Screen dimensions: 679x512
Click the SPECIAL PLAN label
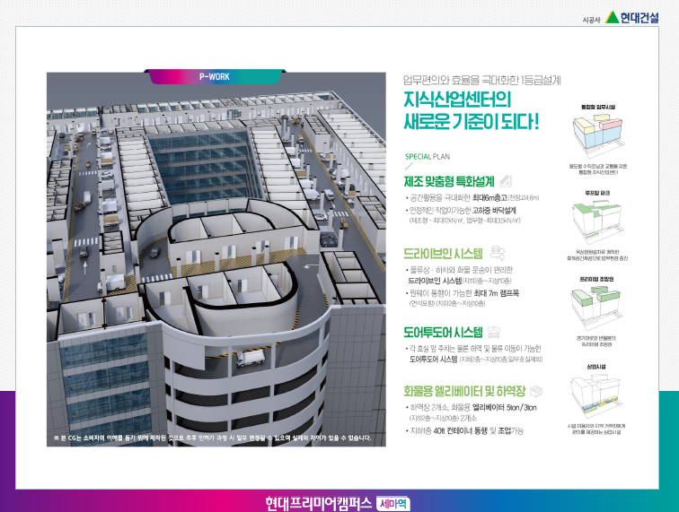[427, 157]
